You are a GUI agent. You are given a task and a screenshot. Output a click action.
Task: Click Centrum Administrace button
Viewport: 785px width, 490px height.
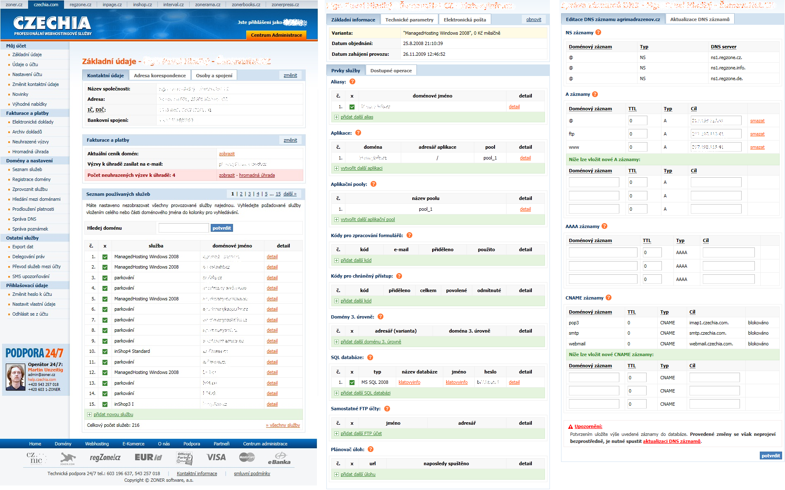[276, 35]
